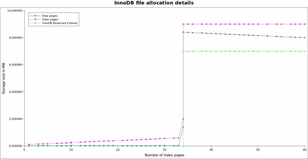Click the green Reserved Extents line icon in legend
The image size is (308, 159).
[x=35, y=23]
